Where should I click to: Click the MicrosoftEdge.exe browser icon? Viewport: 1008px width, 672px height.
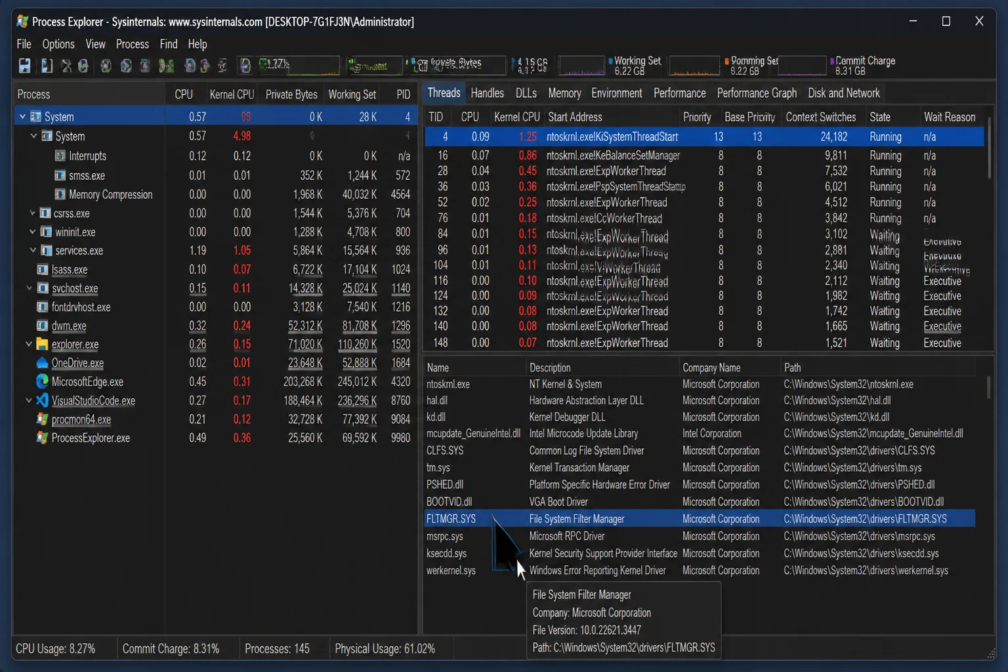click(x=43, y=382)
